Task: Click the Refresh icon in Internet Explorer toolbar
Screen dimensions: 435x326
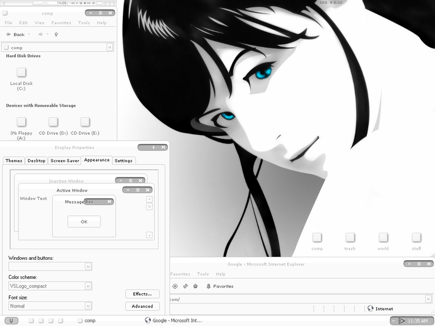Action: pos(185,286)
